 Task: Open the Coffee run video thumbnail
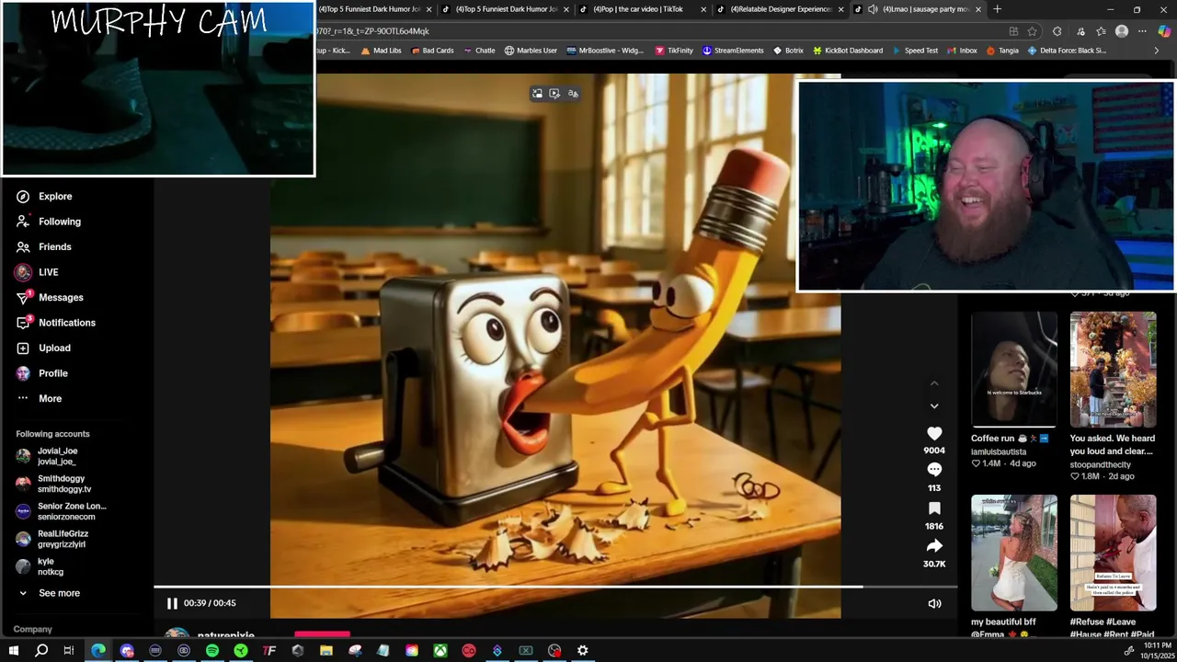tap(1014, 370)
